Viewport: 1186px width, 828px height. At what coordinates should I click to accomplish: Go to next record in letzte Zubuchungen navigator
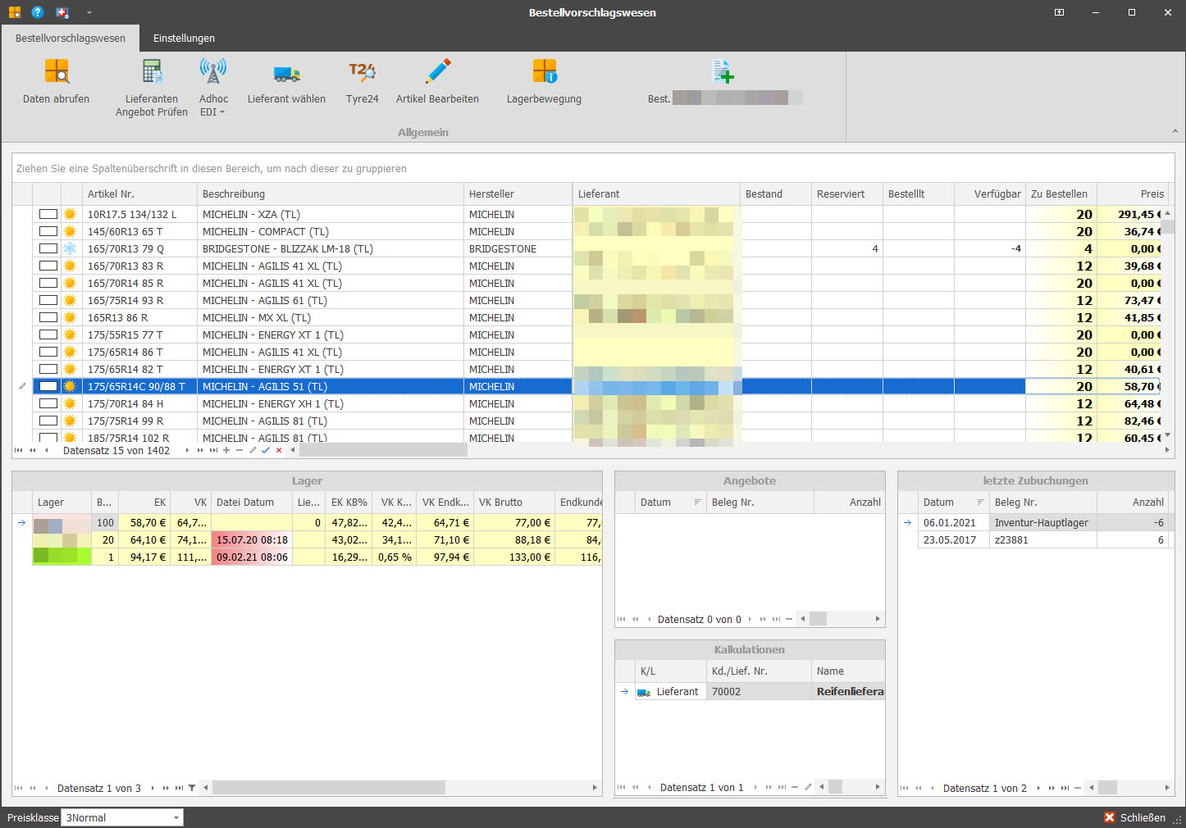click(1038, 788)
